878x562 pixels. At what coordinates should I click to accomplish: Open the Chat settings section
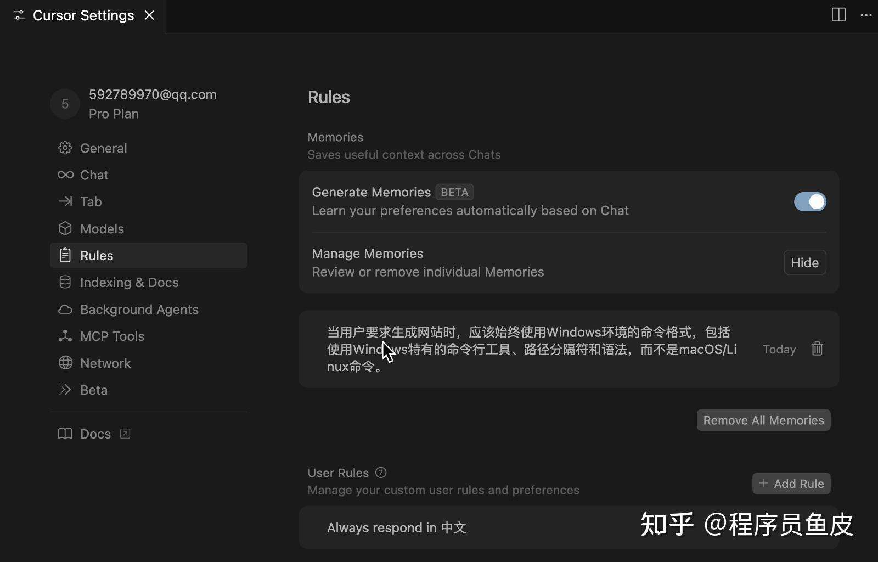pyautogui.click(x=148, y=175)
